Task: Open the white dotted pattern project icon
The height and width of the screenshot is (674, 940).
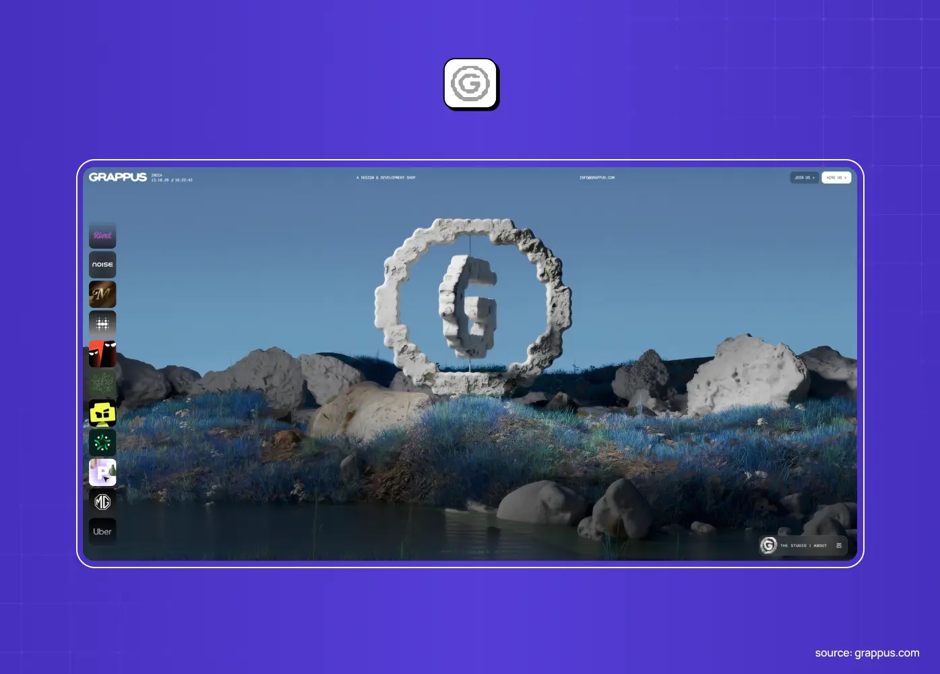Action: coord(102,324)
